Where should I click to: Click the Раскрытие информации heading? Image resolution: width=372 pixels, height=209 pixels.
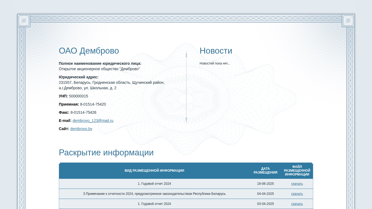[106, 153]
